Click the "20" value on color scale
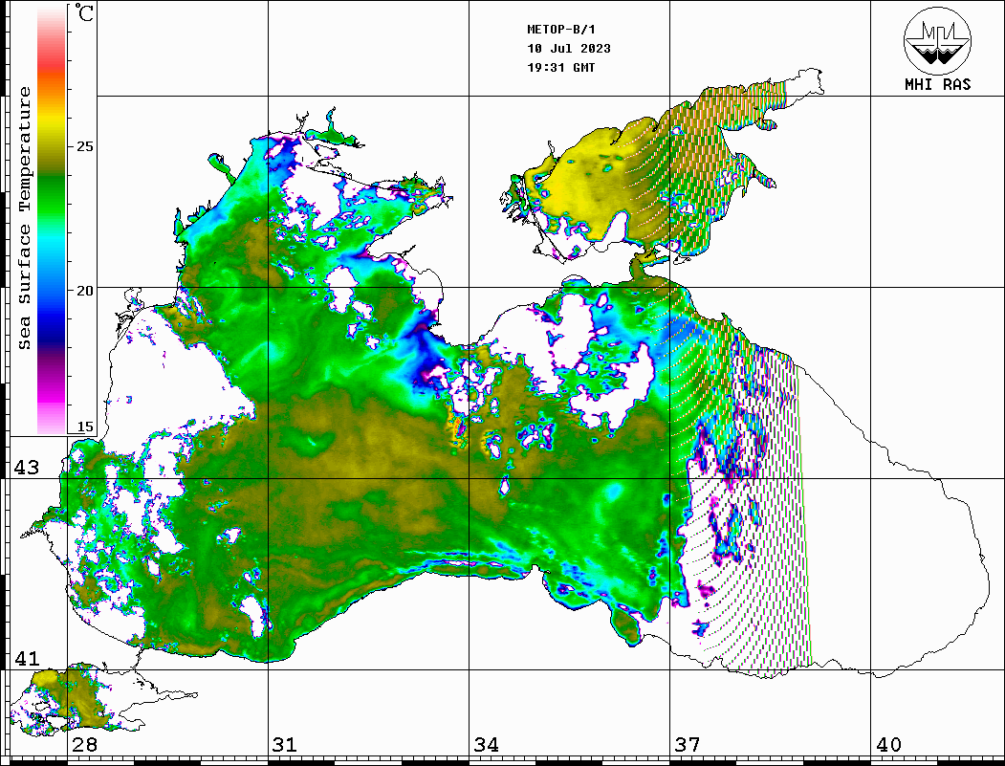Screen dimensions: 1005x766 [84, 291]
